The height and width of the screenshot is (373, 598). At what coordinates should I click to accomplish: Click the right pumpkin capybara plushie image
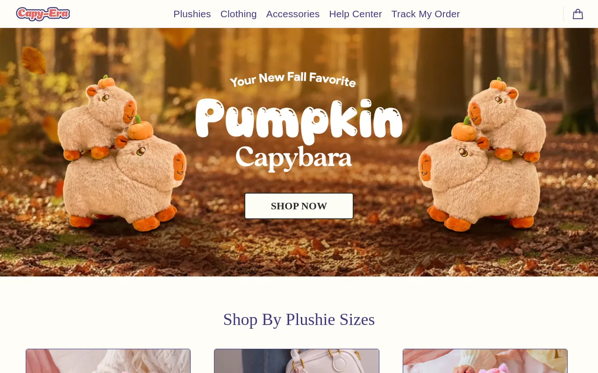pos(482,154)
